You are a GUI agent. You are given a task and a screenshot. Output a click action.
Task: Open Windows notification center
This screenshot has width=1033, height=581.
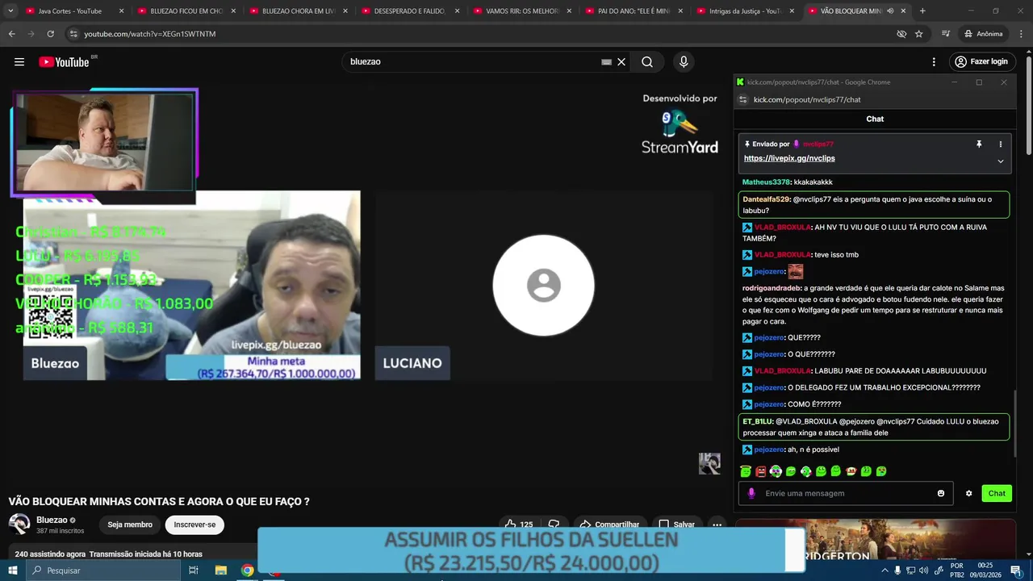tap(1016, 571)
